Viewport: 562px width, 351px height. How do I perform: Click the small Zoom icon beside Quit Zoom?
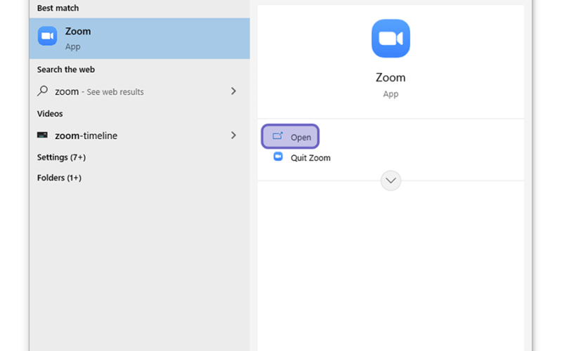coord(278,157)
